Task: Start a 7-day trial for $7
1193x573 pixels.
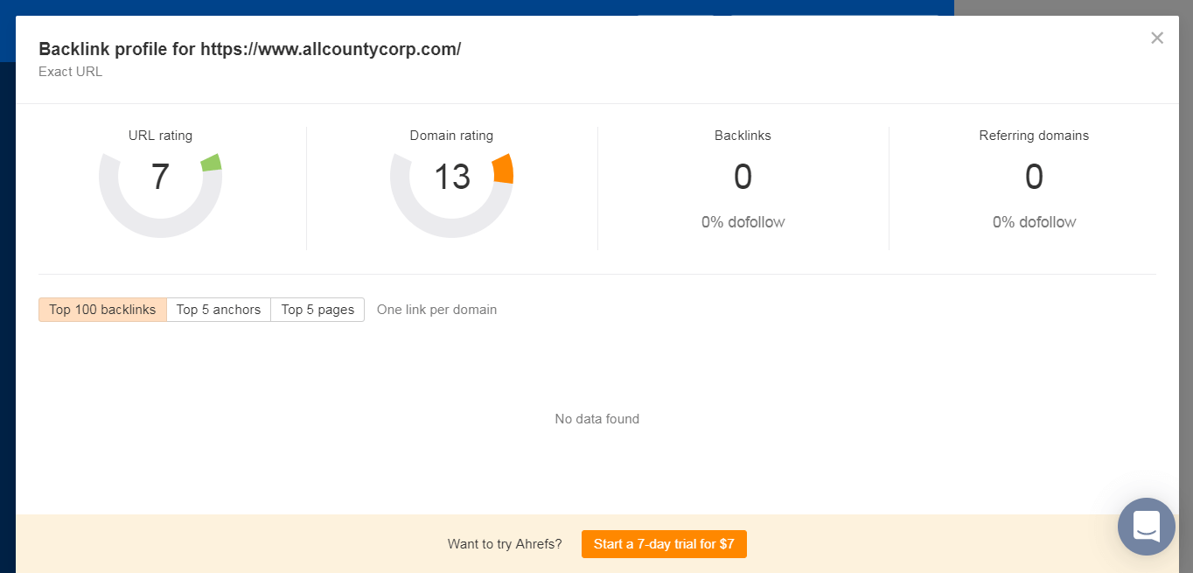Action: pyautogui.click(x=664, y=544)
